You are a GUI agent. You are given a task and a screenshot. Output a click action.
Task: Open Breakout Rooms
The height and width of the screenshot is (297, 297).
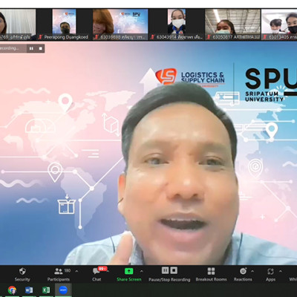[x=211, y=271]
